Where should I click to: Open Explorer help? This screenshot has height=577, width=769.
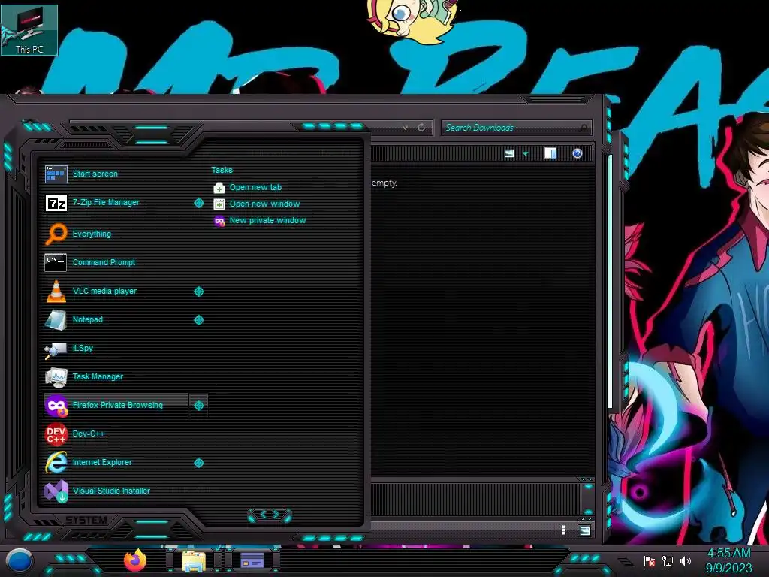click(578, 153)
